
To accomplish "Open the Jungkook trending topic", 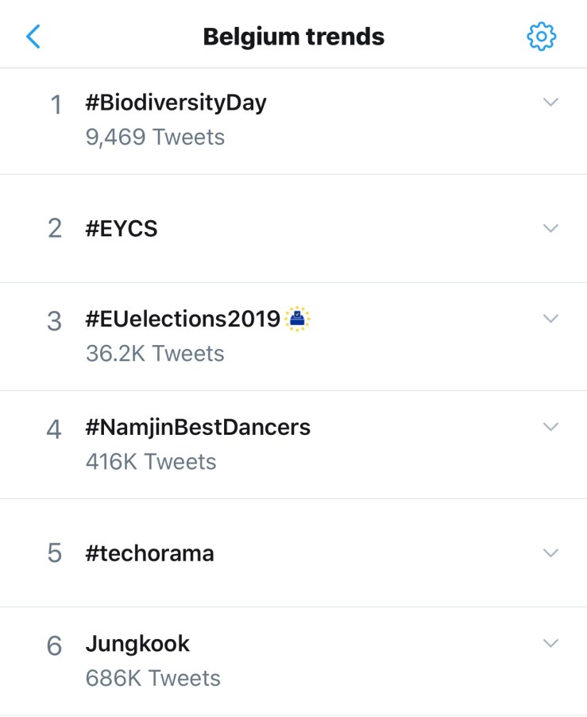I will (x=137, y=643).
